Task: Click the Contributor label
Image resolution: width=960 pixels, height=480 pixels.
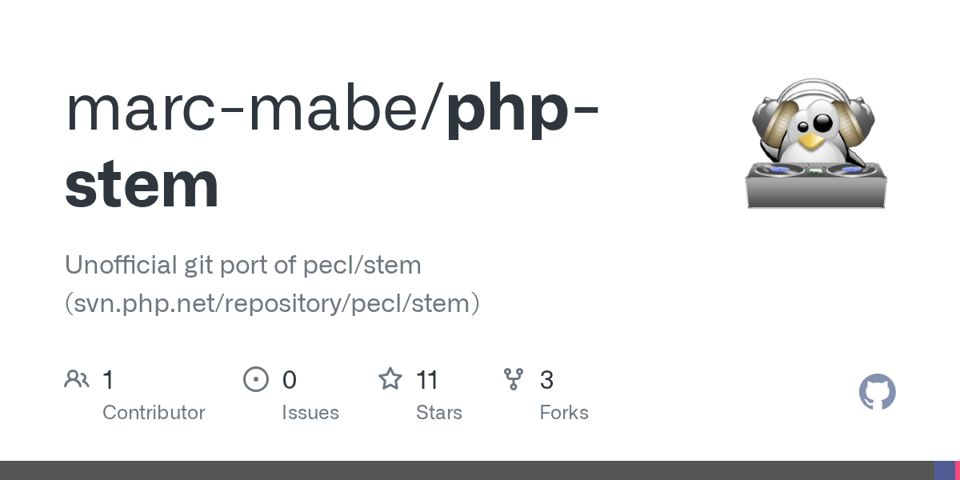Action: [154, 413]
